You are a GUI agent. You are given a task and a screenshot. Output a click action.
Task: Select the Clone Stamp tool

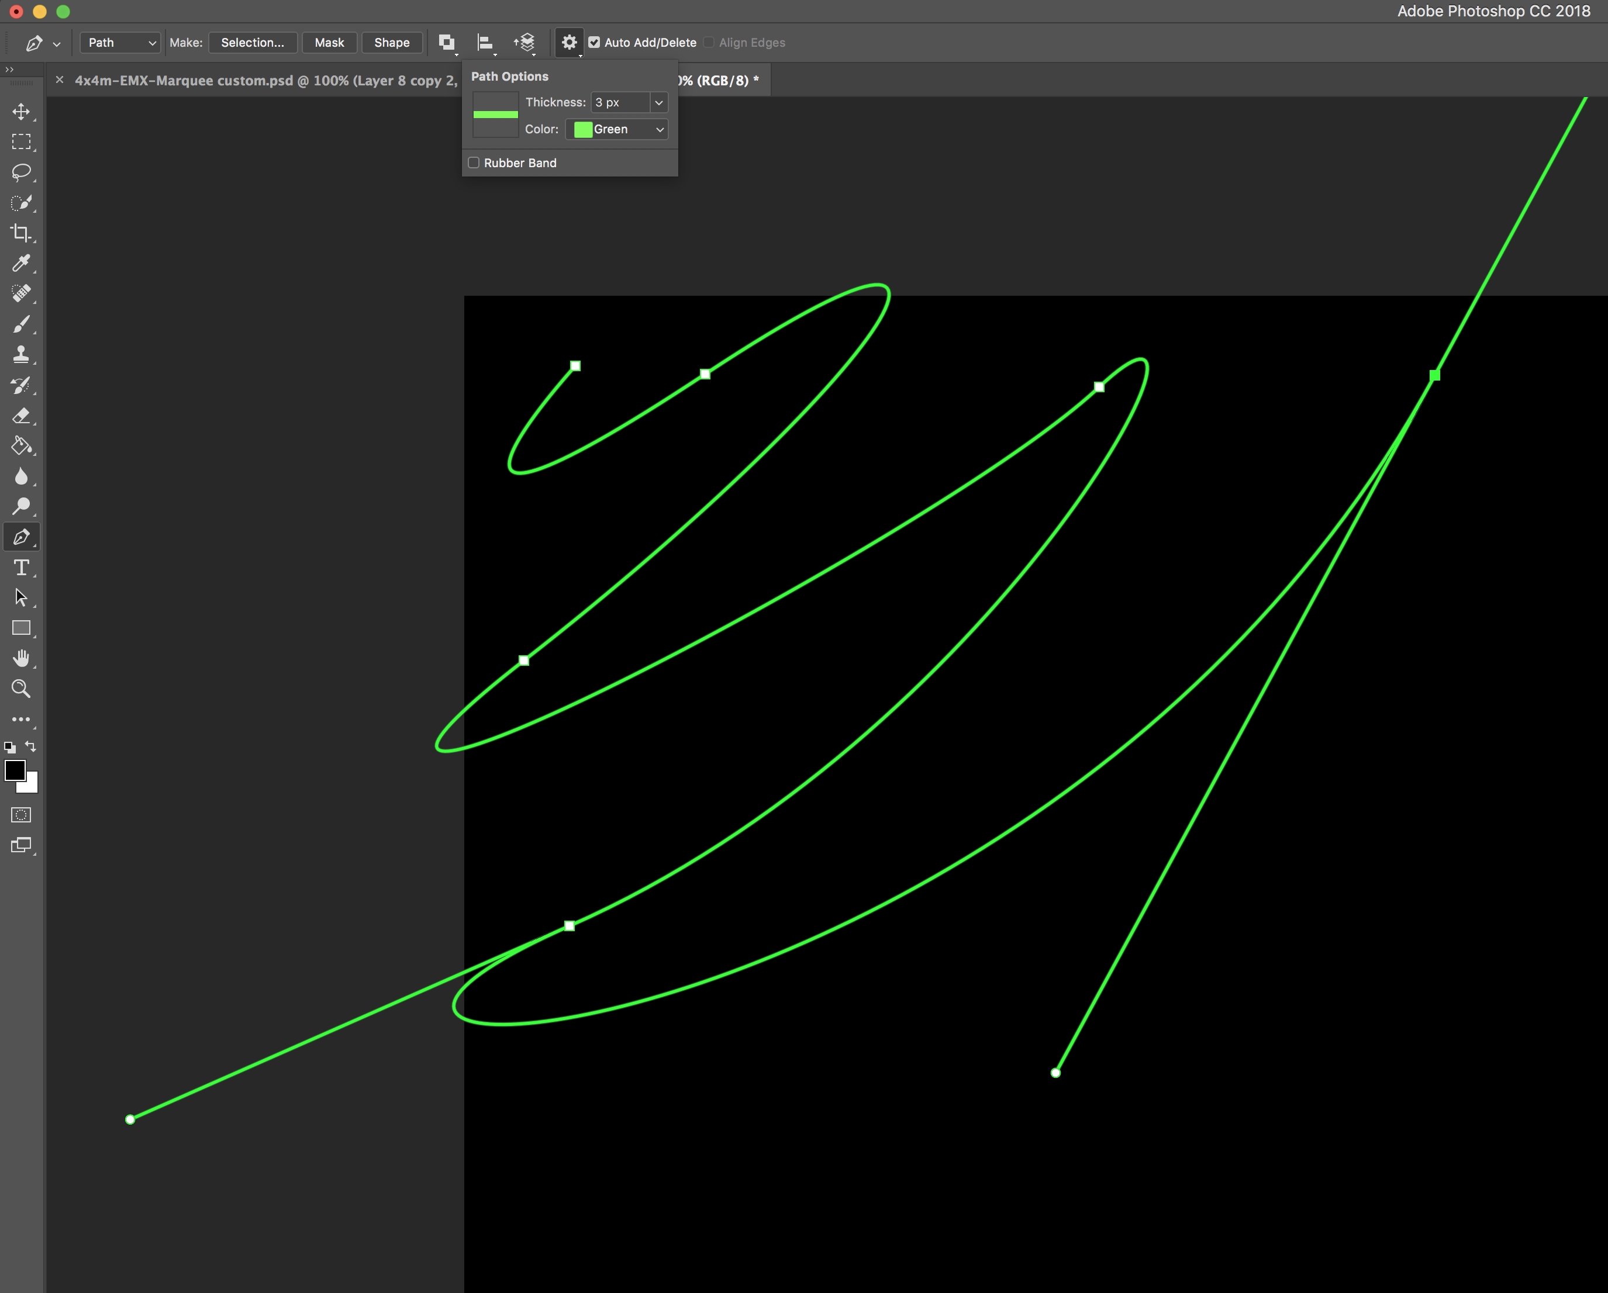21,355
